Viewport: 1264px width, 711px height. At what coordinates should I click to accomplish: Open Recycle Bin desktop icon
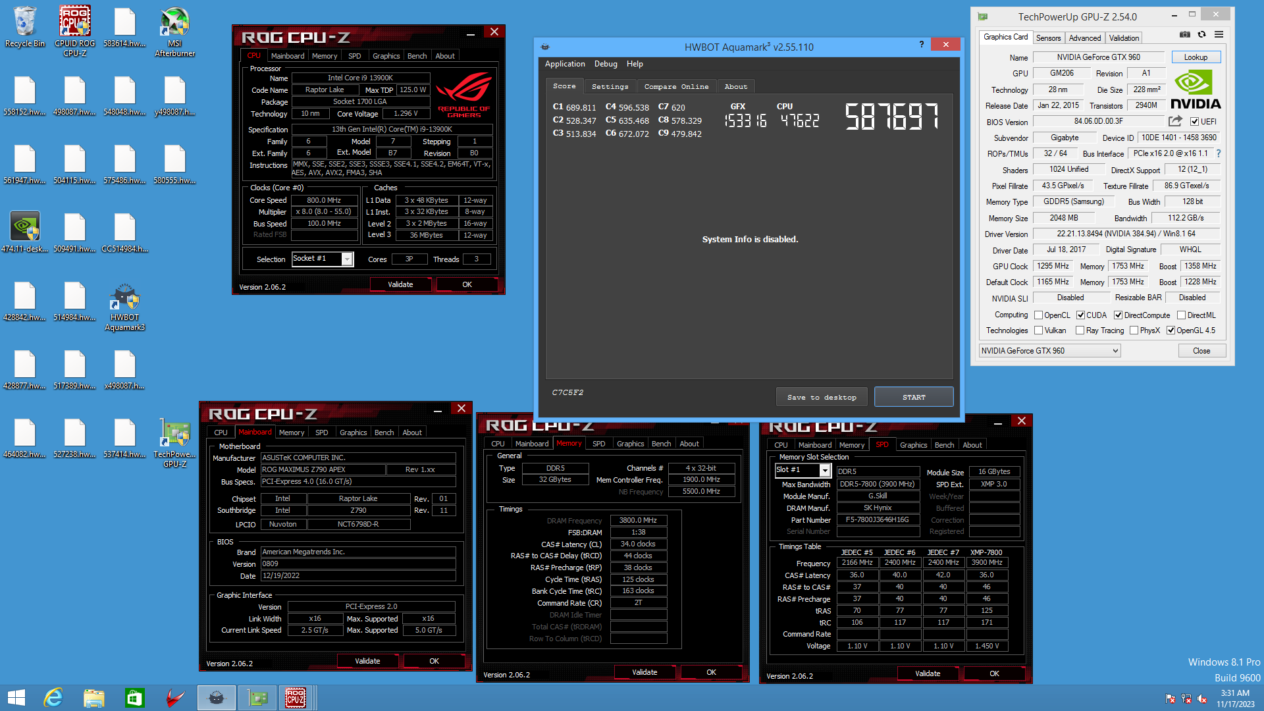pyautogui.click(x=25, y=28)
